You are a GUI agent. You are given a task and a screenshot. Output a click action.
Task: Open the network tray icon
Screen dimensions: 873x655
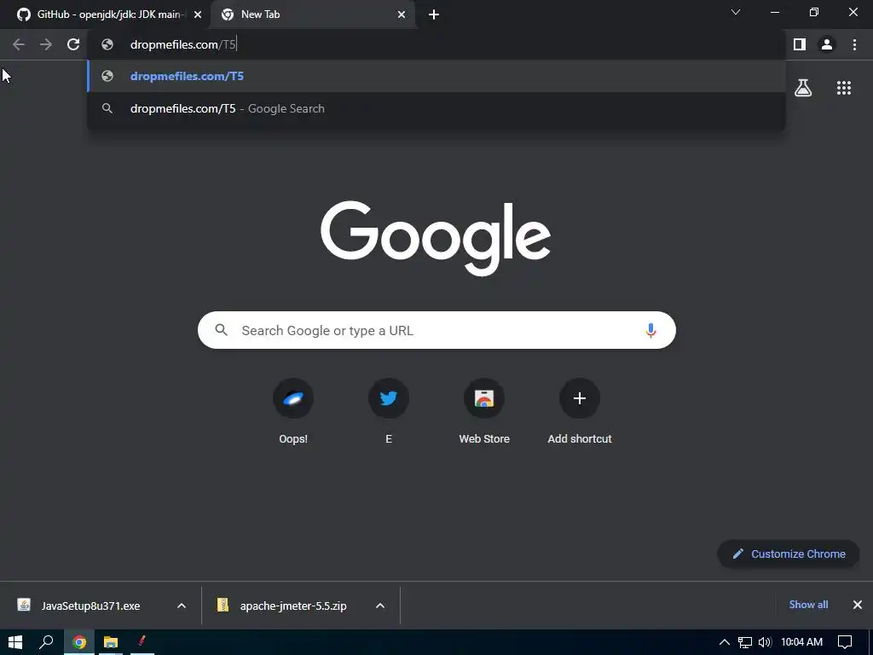click(x=744, y=642)
